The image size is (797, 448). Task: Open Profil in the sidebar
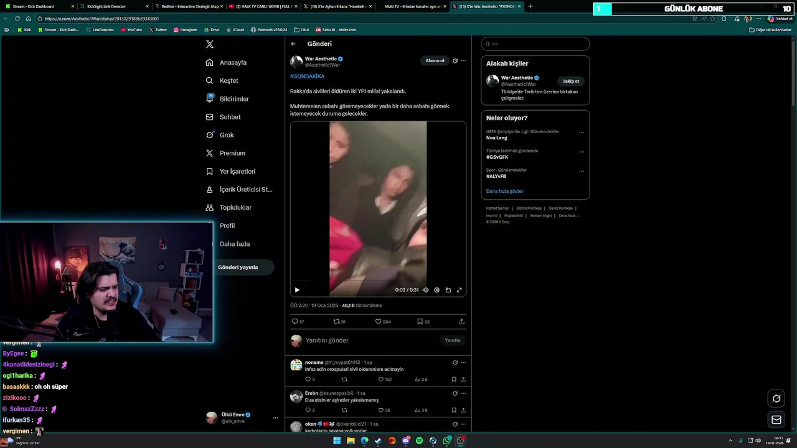tap(227, 225)
